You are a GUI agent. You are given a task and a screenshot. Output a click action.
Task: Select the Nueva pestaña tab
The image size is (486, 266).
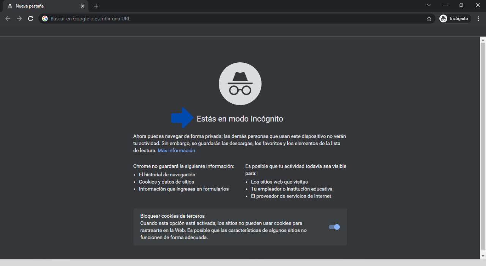click(46, 6)
